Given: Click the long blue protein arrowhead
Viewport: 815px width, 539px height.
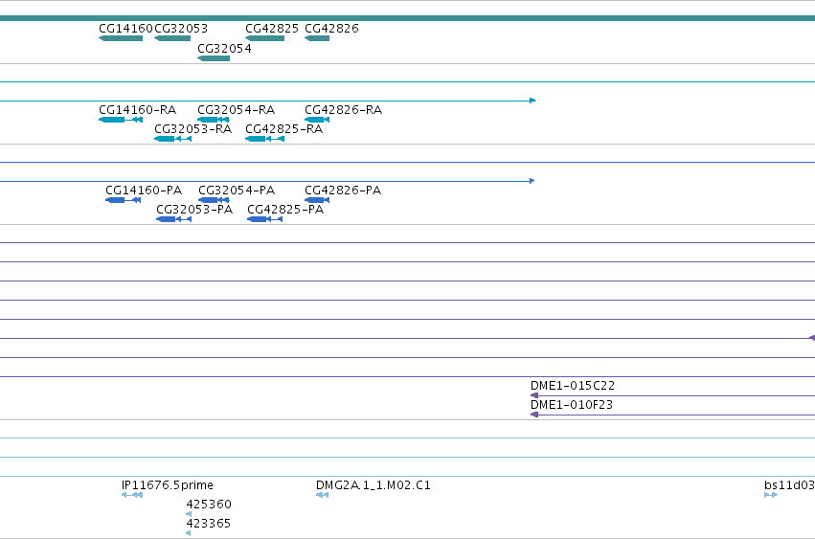Looking at the screenshot, I should point(532,181).
